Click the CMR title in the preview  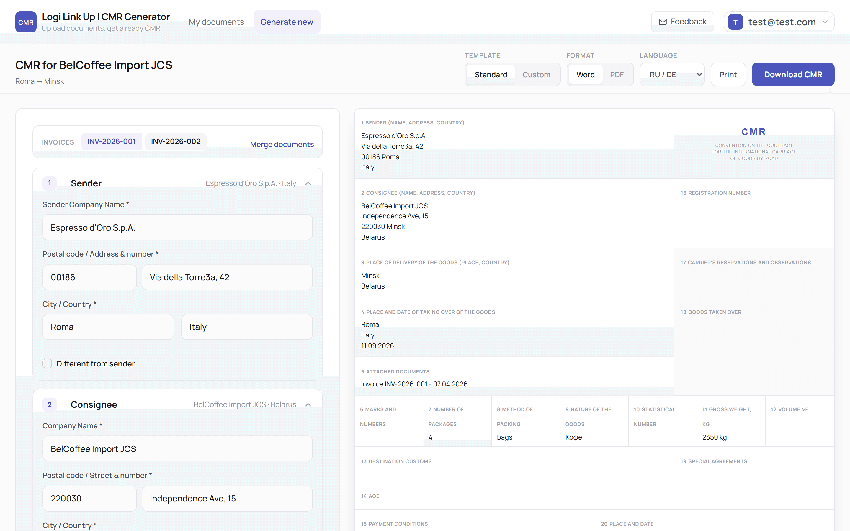click(x=754, y=132)
